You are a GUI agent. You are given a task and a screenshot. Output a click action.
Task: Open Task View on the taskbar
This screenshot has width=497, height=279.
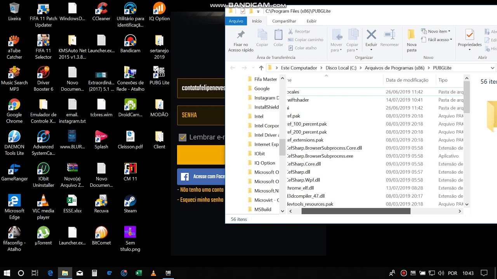[x=35, y=273]
